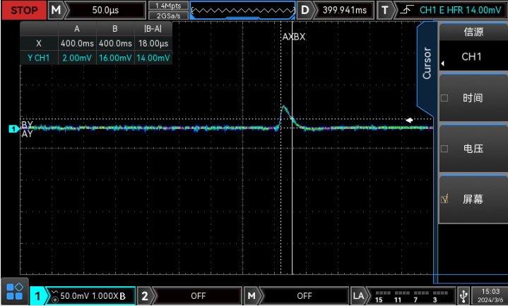The width and height of the screenshot is (508, 306).
Task: Click the channel 2 number badge
Action: point(144,295)
